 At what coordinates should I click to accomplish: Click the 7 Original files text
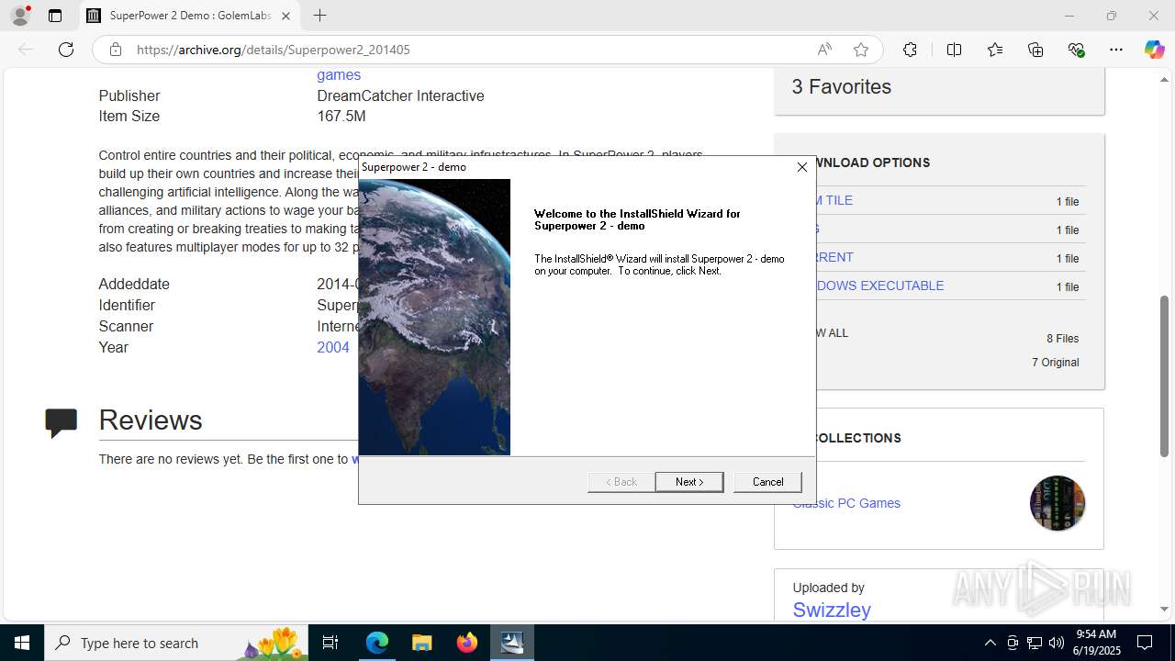coord(1056,363)
